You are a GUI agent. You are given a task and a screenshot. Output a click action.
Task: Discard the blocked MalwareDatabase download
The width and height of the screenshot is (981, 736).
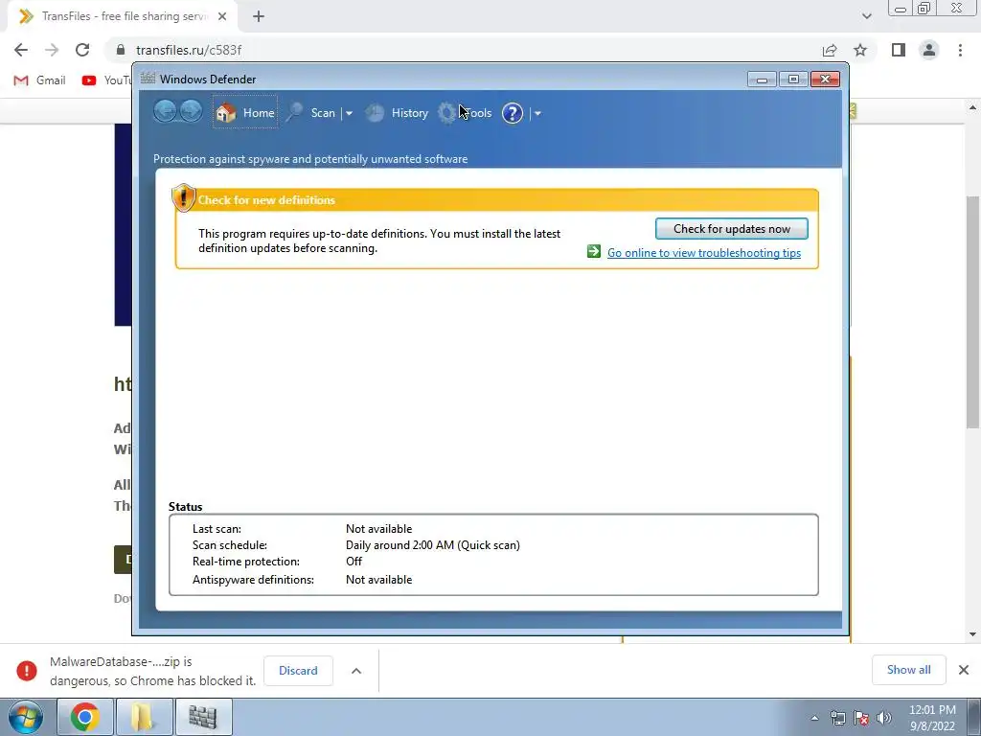coord(298,670)
